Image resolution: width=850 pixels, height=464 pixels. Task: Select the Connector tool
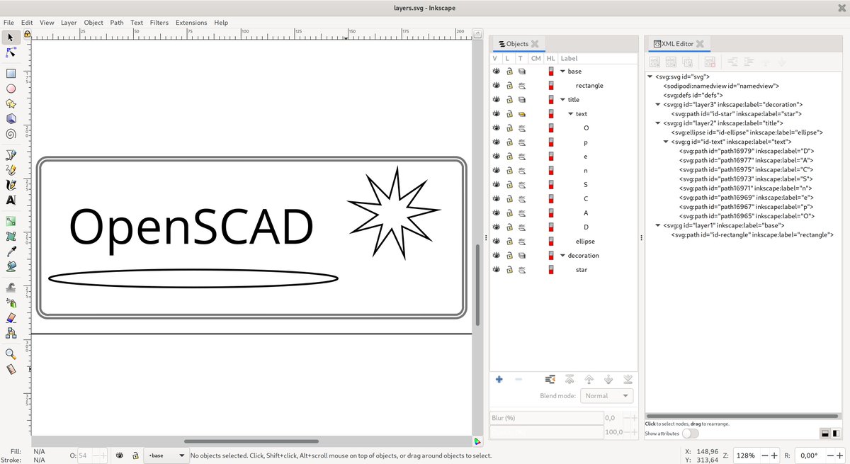pos(11,333)
